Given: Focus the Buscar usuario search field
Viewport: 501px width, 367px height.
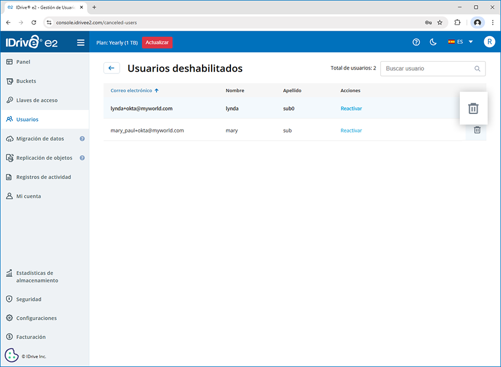Looking at the screenshot, I should tap(426, 69).
